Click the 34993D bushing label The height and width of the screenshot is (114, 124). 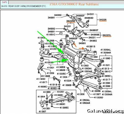pyautogui.click(x=89, y=18)
